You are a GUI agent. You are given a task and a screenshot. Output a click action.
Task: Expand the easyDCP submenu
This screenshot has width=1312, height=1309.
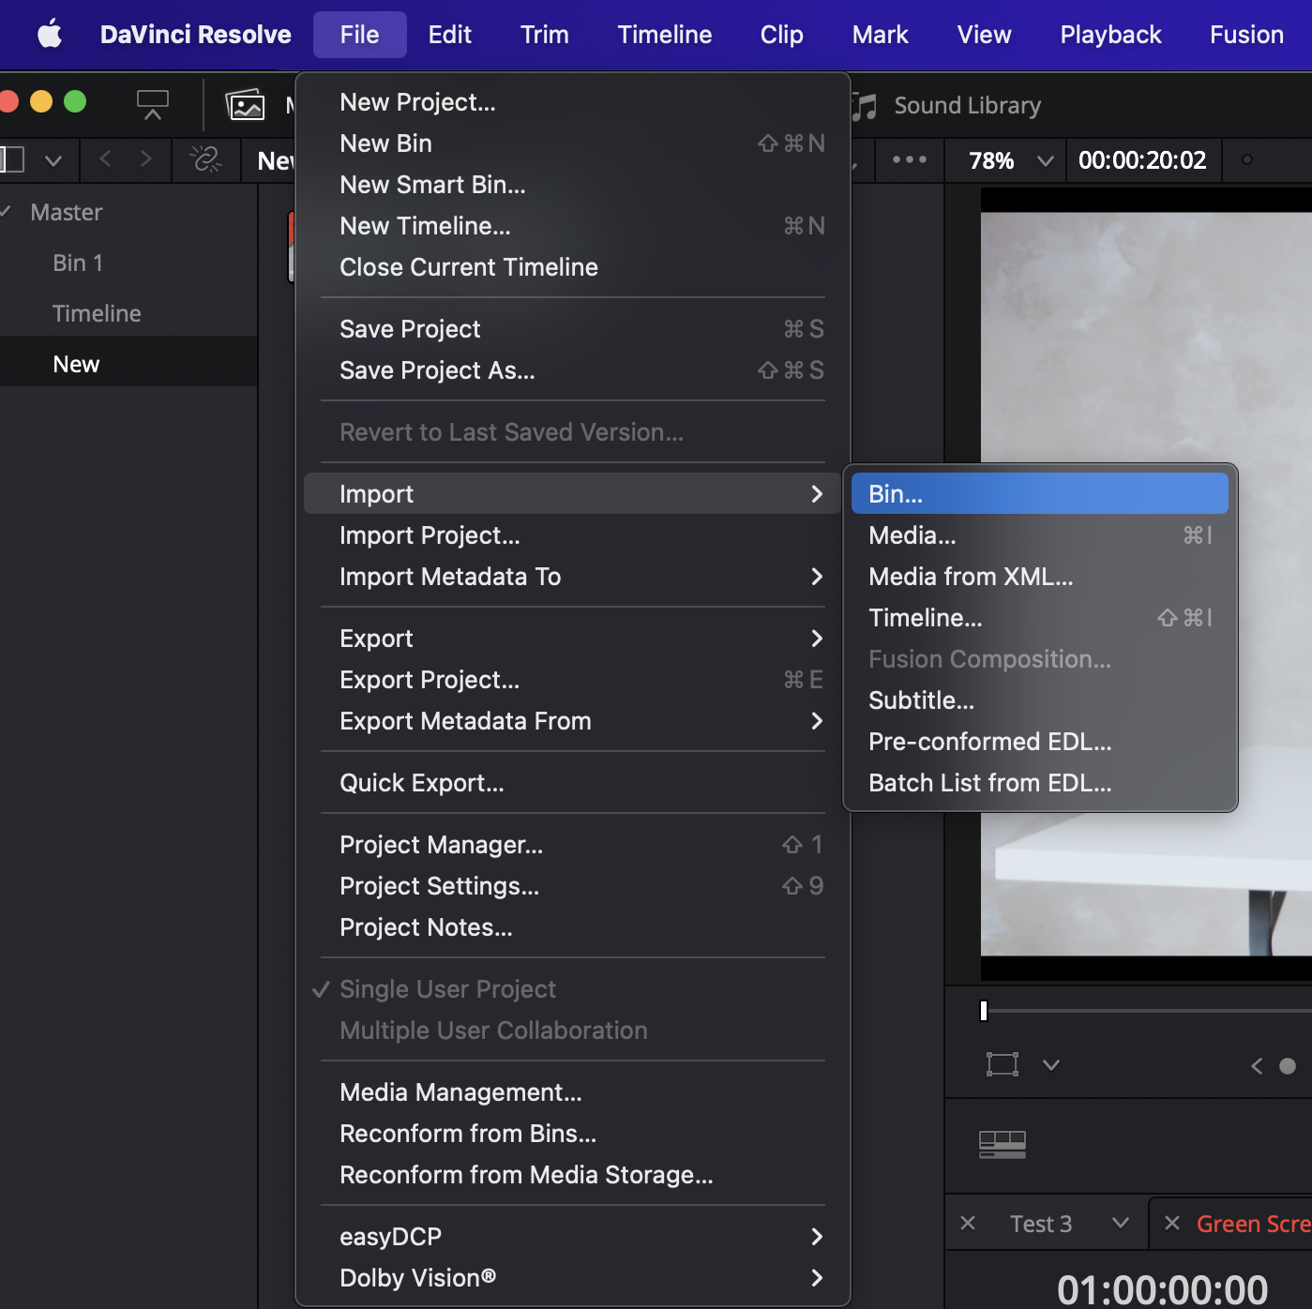click(573, 1237)
